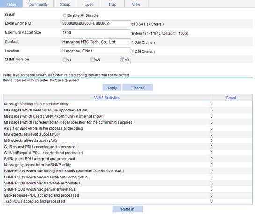This screenshot has height=214, width=255.
Task: Select the SNMP Enable radio button
Action: pos(65,15)
